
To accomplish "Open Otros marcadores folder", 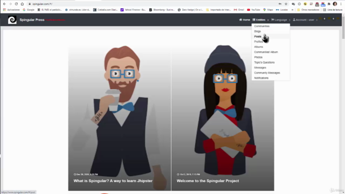I will [308, 10].
